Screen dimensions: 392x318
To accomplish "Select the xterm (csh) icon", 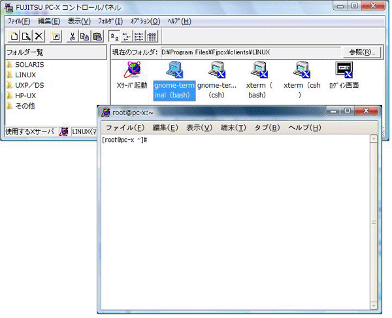I will (x=301, y=80).
